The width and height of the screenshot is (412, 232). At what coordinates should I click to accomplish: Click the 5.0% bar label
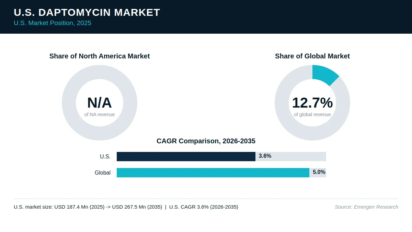coord(319,172)
